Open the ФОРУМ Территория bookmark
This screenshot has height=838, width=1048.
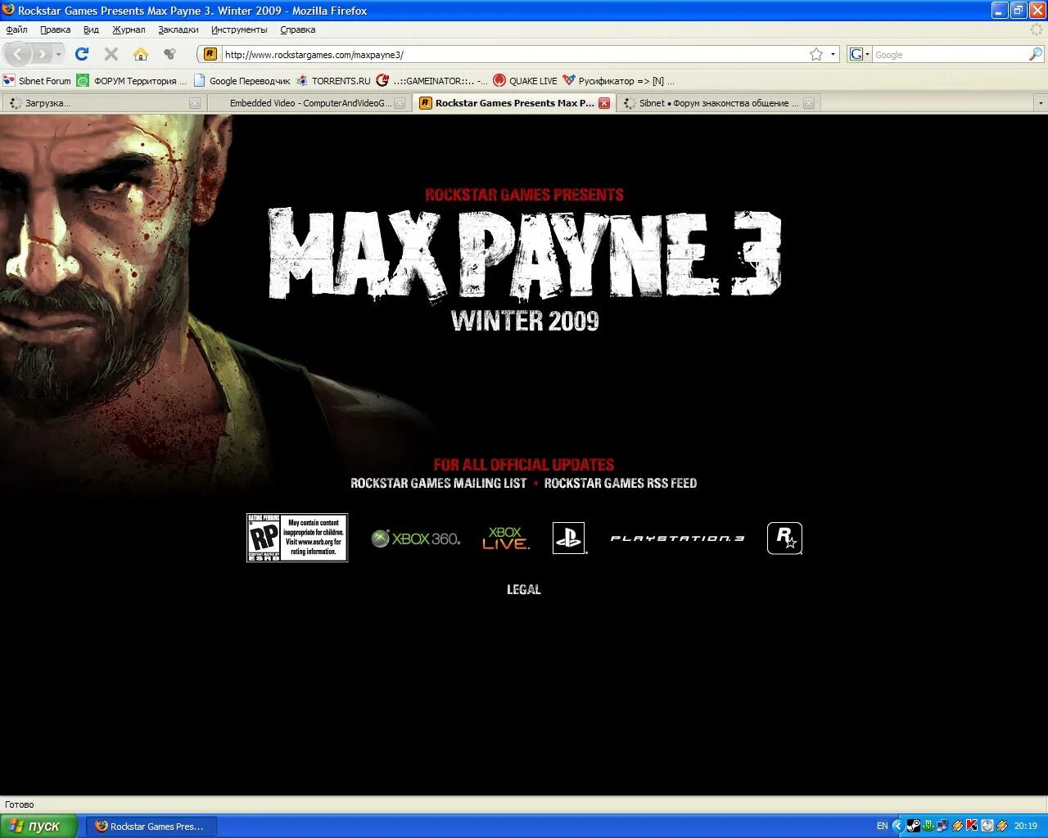pyautogui.click(x=132, y=80)
